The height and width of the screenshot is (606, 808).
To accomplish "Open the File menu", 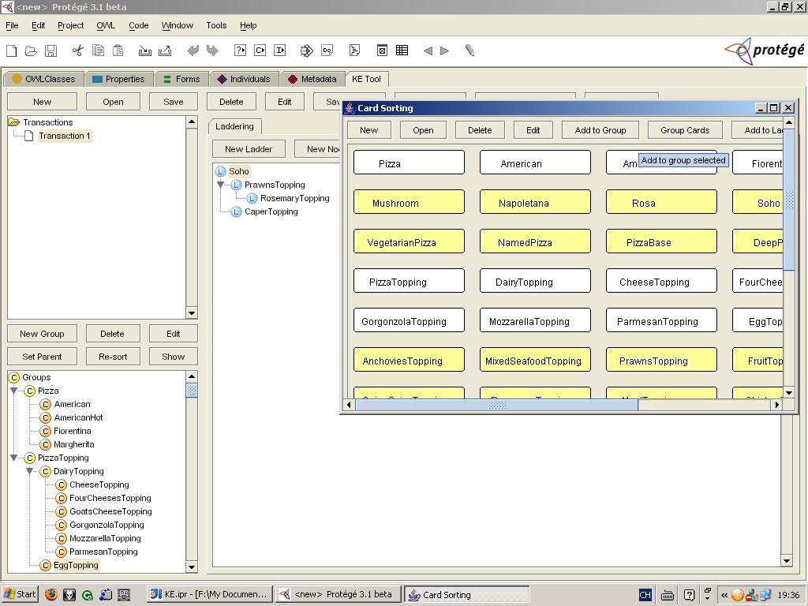I will (12, 25).
